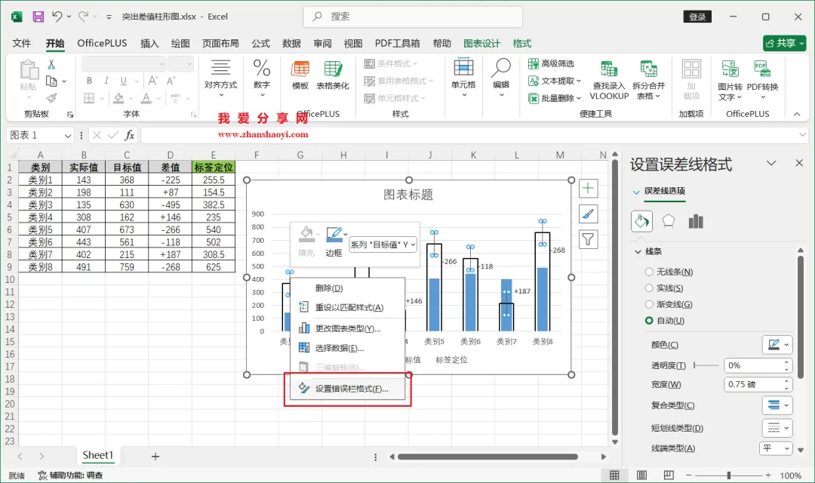The image size is (815, 483).
Task: Click the 共享 share button
Action: (784, 43)
